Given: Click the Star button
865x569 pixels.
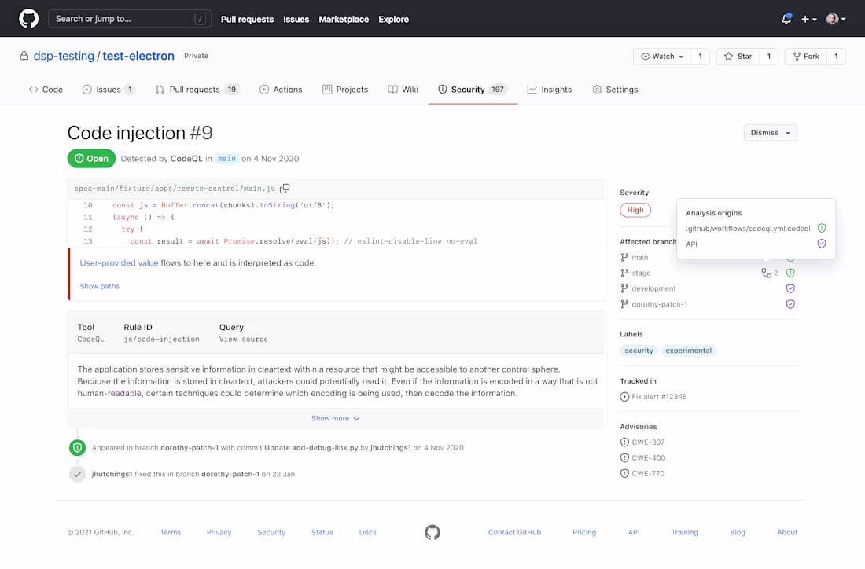Looking at the screenshot, I should pyautogui.click(x=738, y=57).
